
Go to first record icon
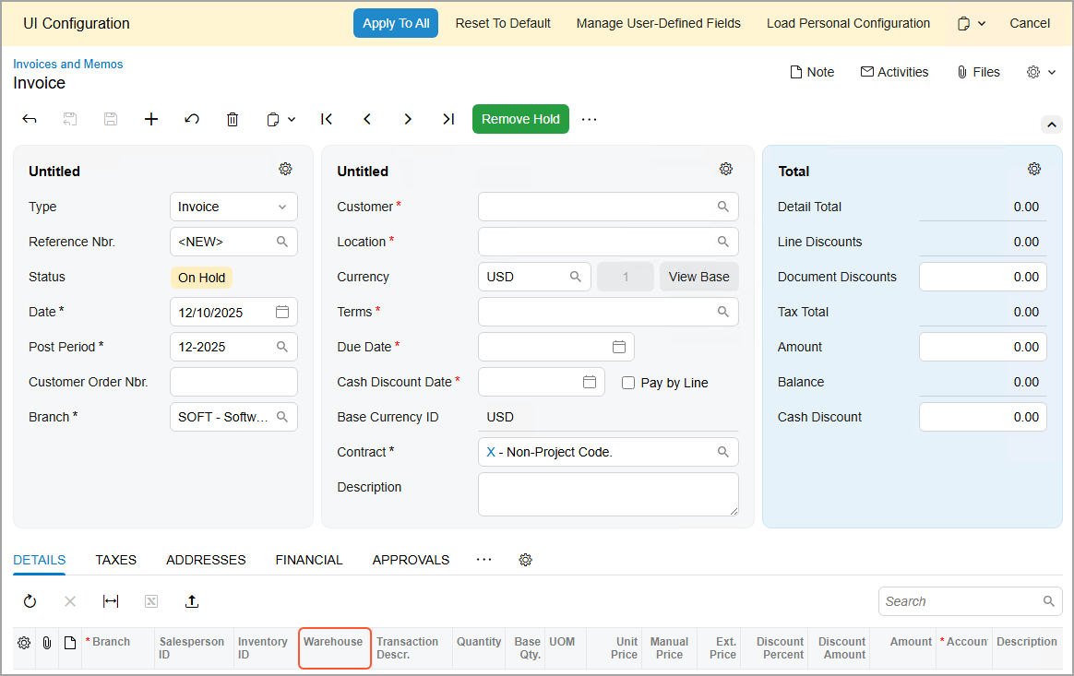(x=327, y=119)
